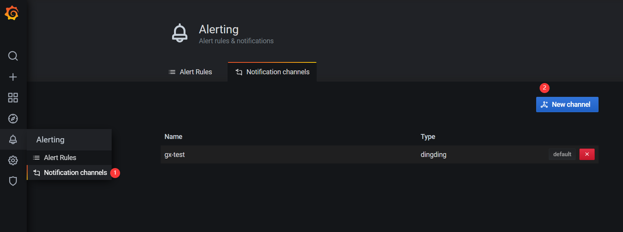Click the plus Create icon
This screenshot has height=232, width=623.
click(x=13, y=77)
